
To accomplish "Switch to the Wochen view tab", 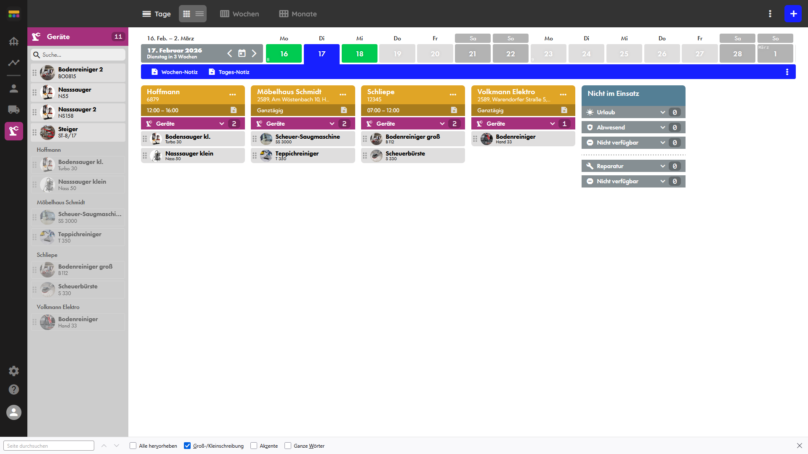I will pos(239,14).
